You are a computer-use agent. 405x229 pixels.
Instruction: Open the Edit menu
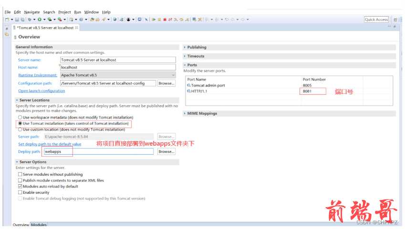(17, 12)
